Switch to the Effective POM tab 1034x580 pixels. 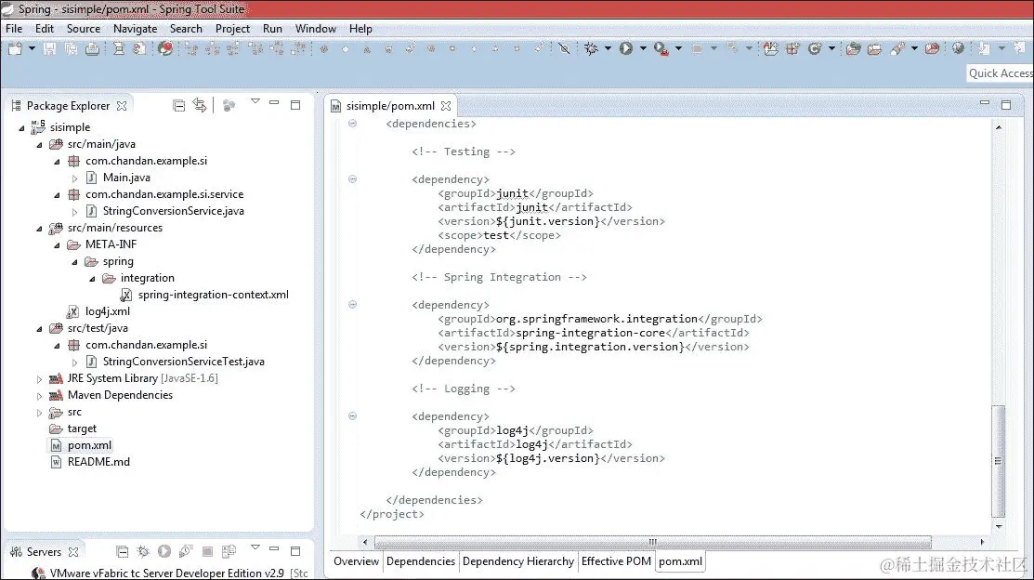tap(616, 561)
